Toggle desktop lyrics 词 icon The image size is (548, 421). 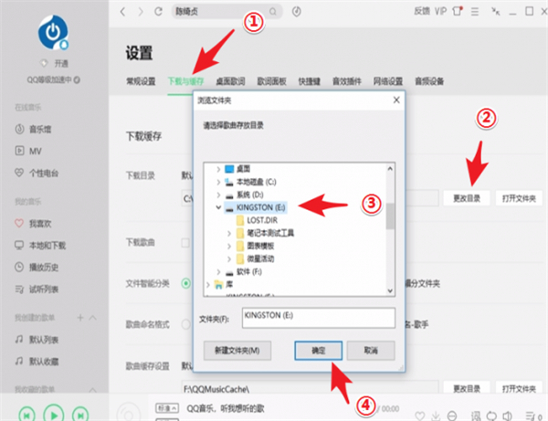pos(476,416)
